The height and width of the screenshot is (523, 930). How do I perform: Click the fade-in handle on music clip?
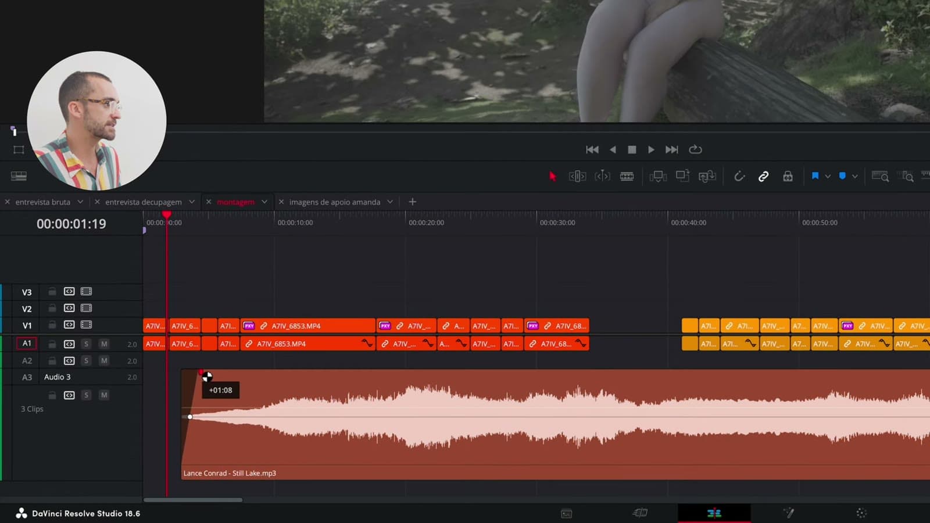tap(201, 372)
